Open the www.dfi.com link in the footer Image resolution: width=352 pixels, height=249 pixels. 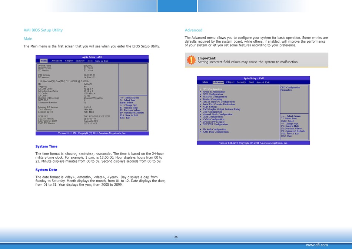317,245
